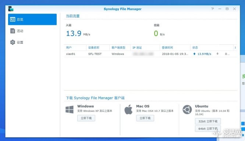
Task: Click the 设置 gear icon
Action: point(13,42)
